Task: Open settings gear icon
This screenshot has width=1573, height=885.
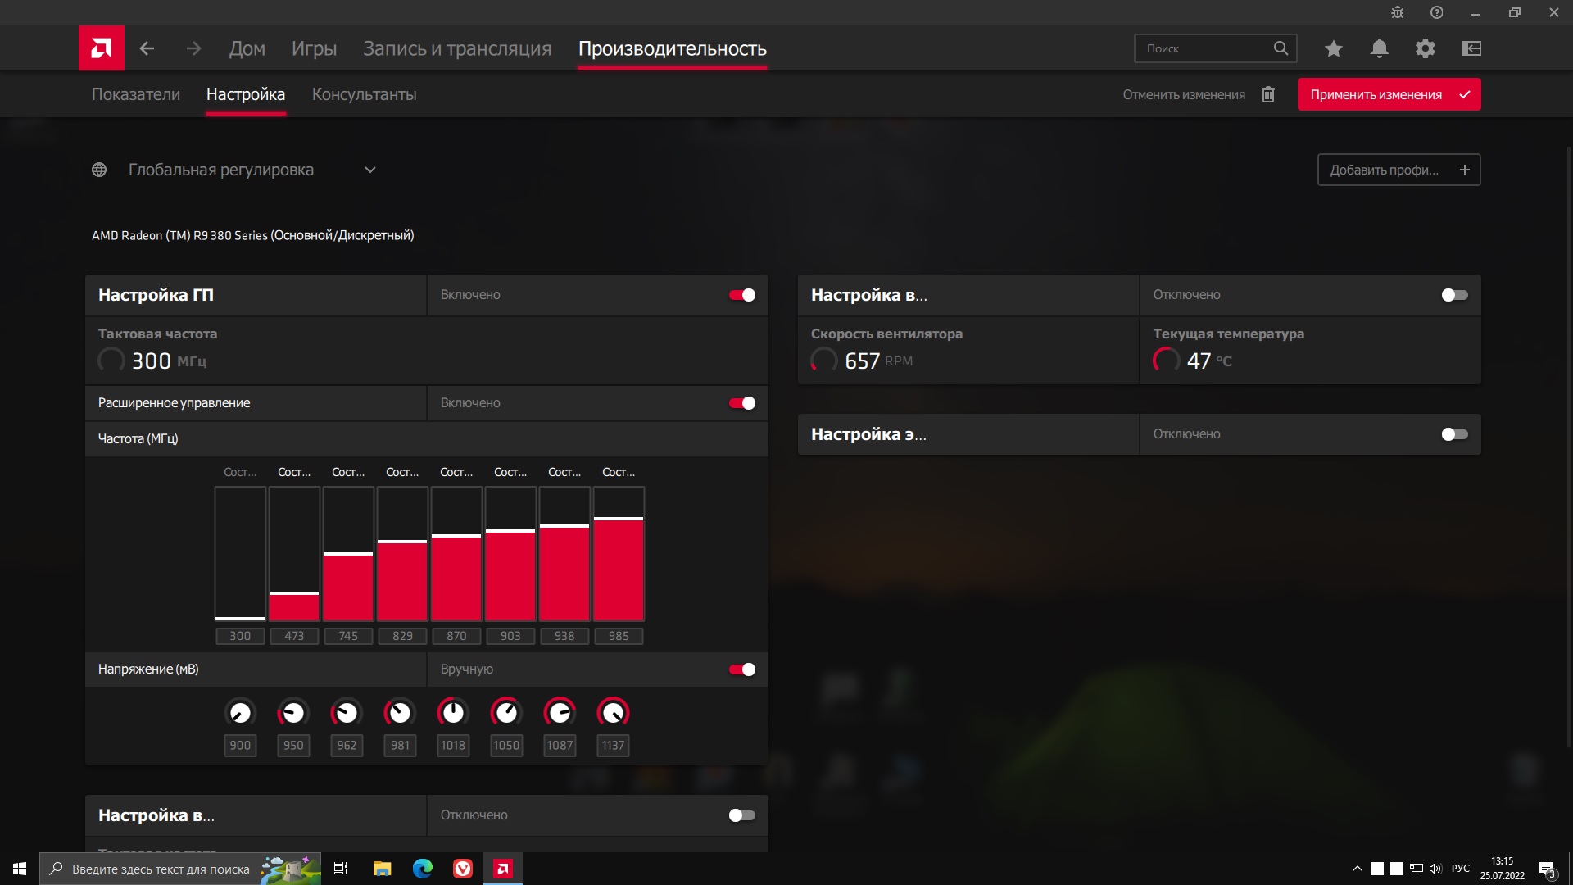Action: pos(1426,48)
